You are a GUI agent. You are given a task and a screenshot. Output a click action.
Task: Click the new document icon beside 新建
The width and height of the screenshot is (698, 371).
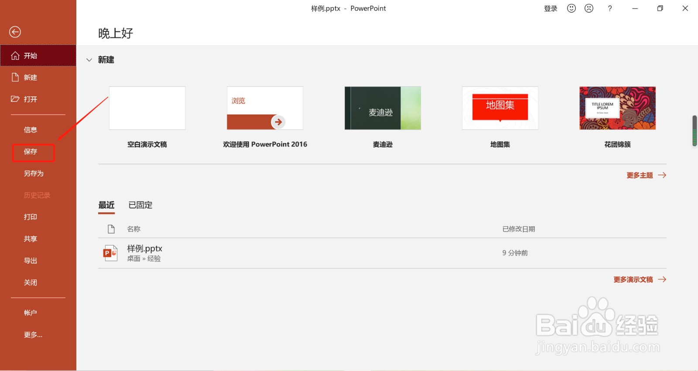pos(15,77)
